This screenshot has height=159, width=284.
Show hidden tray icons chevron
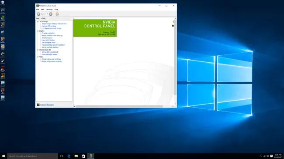coord(261,156)
